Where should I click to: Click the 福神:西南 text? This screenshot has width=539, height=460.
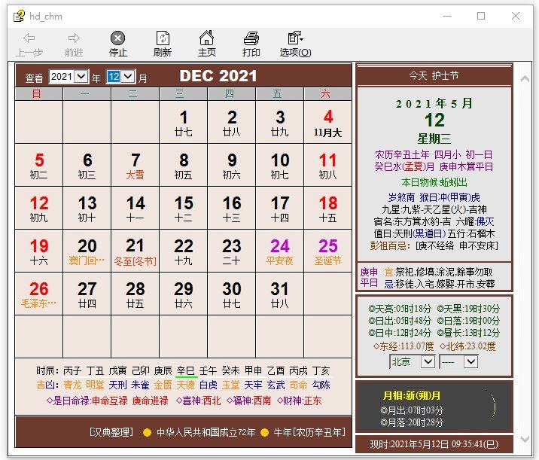[249, 401]
